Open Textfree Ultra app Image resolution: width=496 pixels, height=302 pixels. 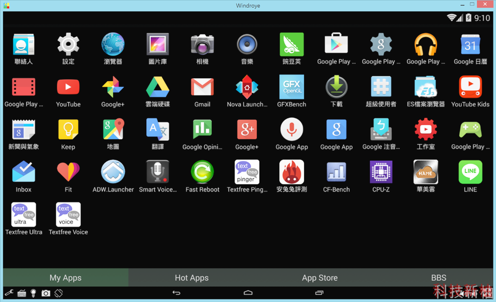click(24, 214)
